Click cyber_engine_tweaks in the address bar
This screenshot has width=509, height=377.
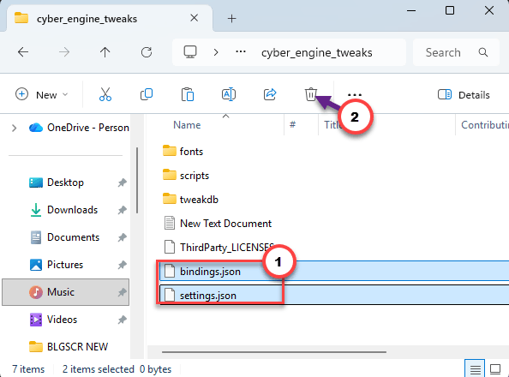pyautogui.click(x=317, y=52)
